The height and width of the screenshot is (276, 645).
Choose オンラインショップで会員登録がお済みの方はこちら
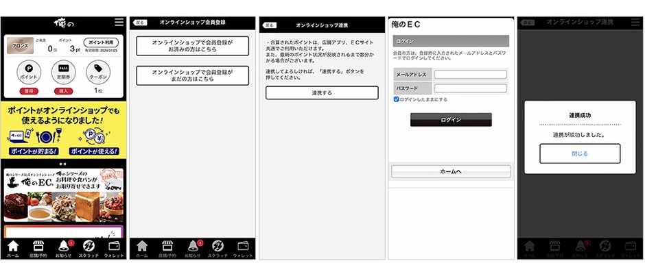(x=192, y=46)
